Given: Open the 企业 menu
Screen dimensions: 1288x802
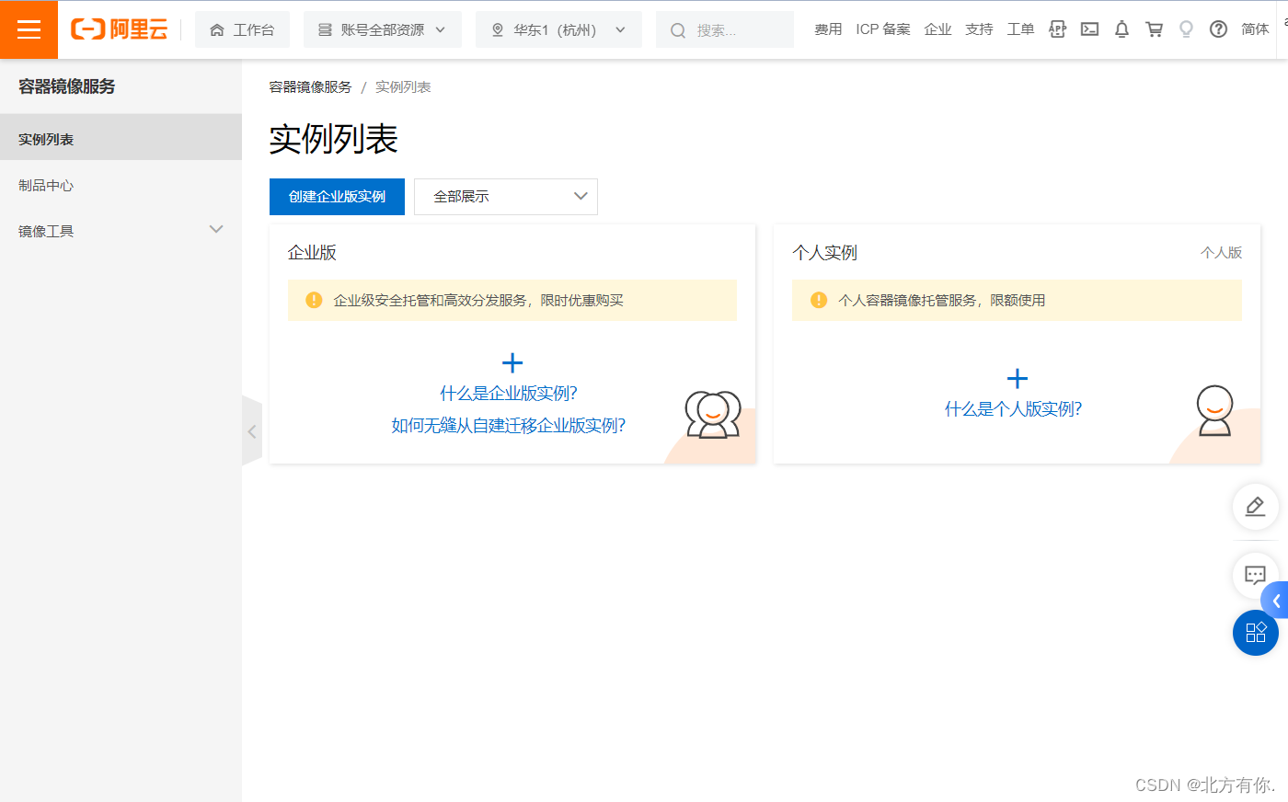Looking at the screenshot, I should click(937, 29).
